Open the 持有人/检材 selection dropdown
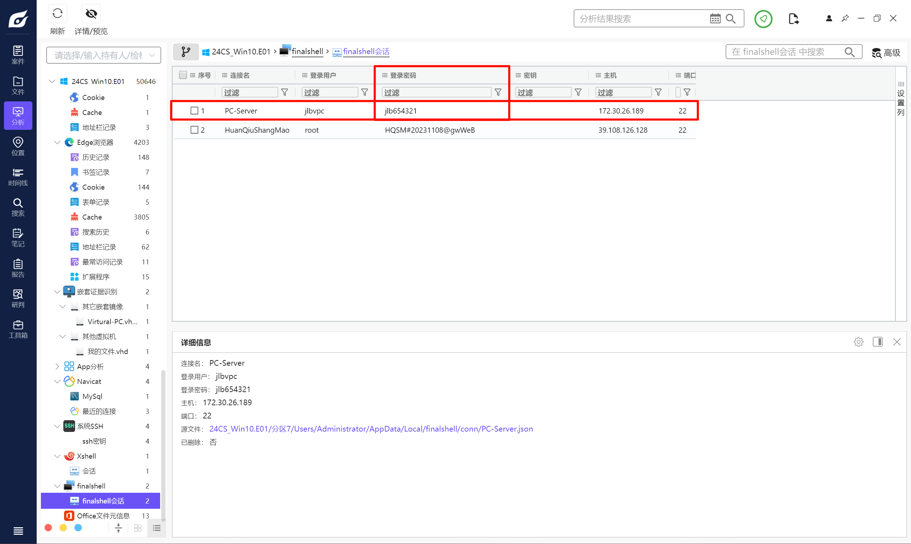The image size is (911, 544). (x=104, y=55)
